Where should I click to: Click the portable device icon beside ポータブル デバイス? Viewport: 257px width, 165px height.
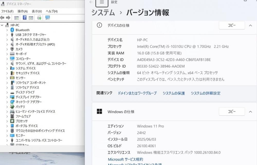coord(12,126)
